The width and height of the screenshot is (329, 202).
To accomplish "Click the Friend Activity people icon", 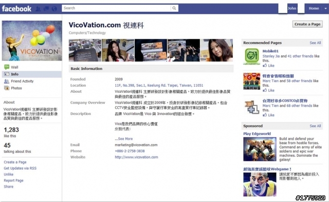I will pyautogui.click(x=7, y=81).
